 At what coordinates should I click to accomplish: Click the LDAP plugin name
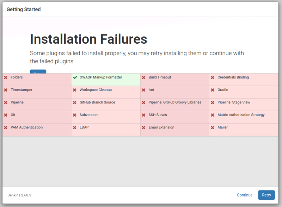(x=84, y=127)
